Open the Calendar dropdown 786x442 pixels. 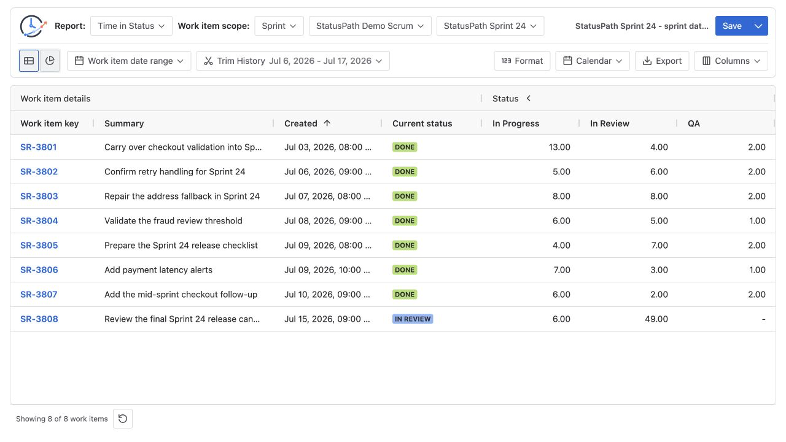pyautogui.click(x=593, y=61)
